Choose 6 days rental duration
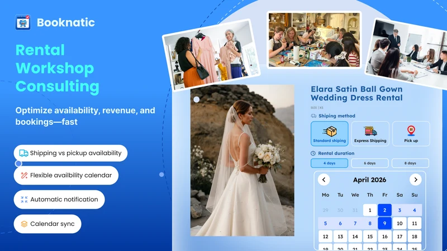This screenshot has height=251, width=447. (x=370, y=163)
